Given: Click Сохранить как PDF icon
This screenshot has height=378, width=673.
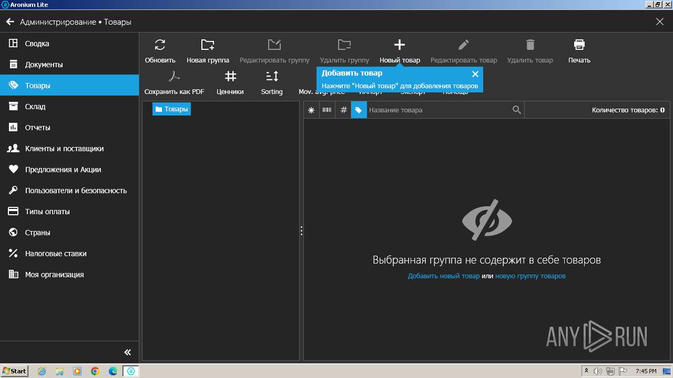Looking at the screenshot, I should pos(174,76).
